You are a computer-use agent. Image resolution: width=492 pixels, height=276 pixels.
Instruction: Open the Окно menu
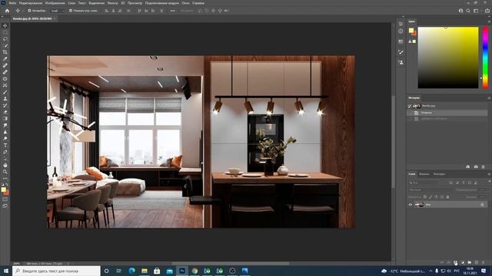coord(185,3)
